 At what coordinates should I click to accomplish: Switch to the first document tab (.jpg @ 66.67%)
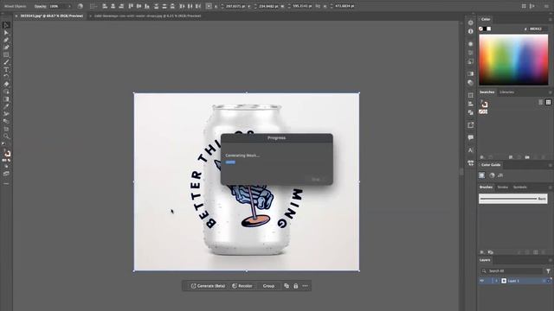coord(52,16)
